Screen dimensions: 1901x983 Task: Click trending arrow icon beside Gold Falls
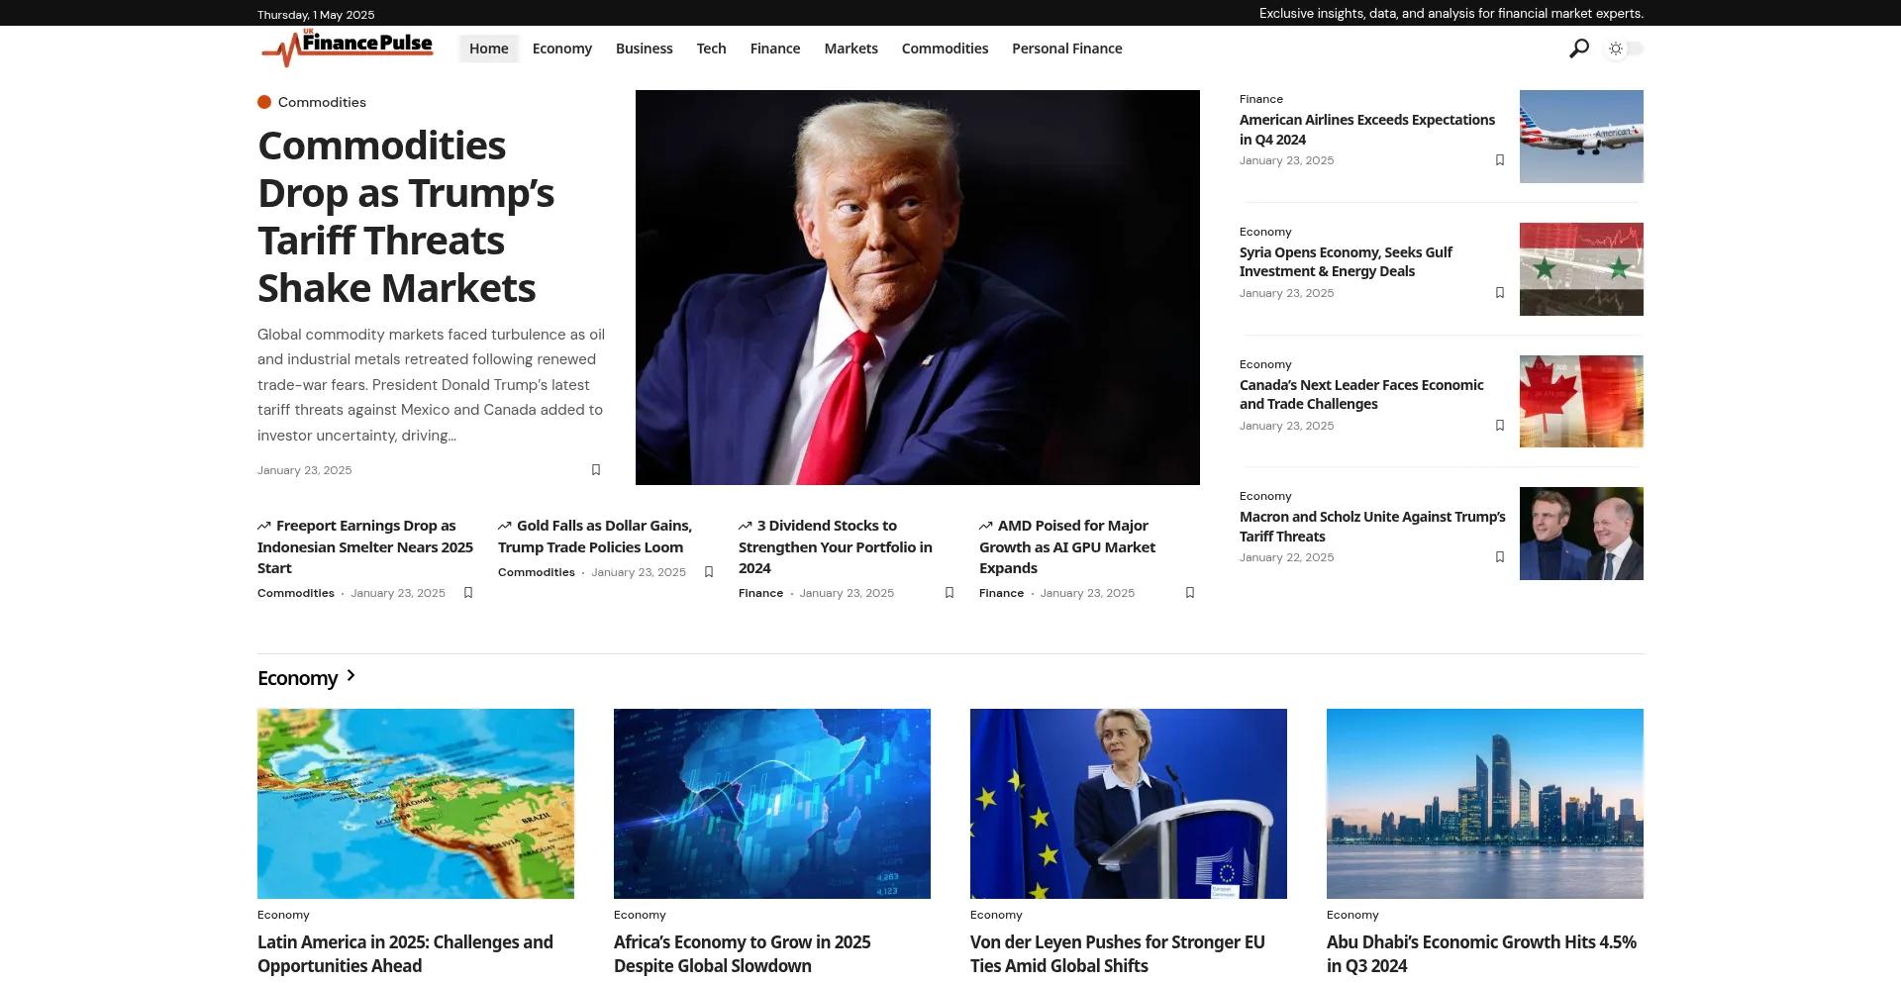[x=505, y=526]
